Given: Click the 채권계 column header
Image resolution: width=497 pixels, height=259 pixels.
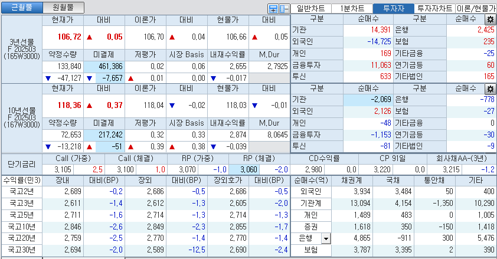Looking at the screenshot, I should tap(352, 181).
